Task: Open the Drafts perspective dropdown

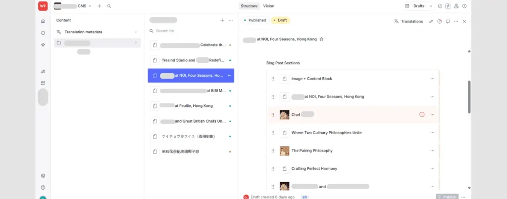Action: click(419, 6)
